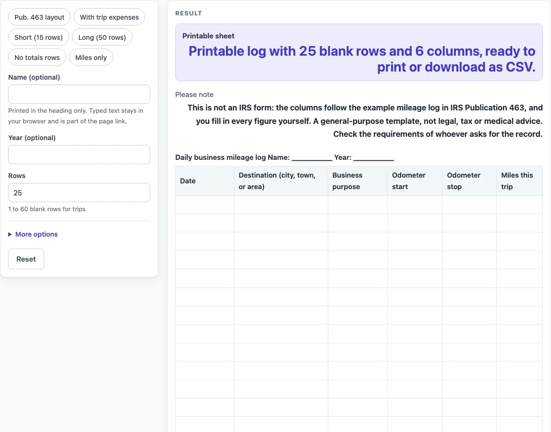Image resolution: width=551 pixels, height=432 pixels.
Task: Click the Name (optional) label
Action: [34, 77]
